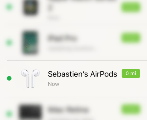Image resolution: width=147 pixels, height=120 pixels.
Task: Click the green online dot beside AirPods
Action: [x=9, y=78]
